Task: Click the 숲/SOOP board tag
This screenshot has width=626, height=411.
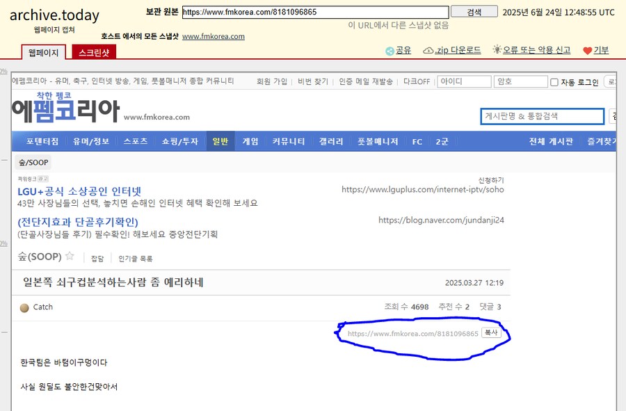Action: click(x=33, y=163)
